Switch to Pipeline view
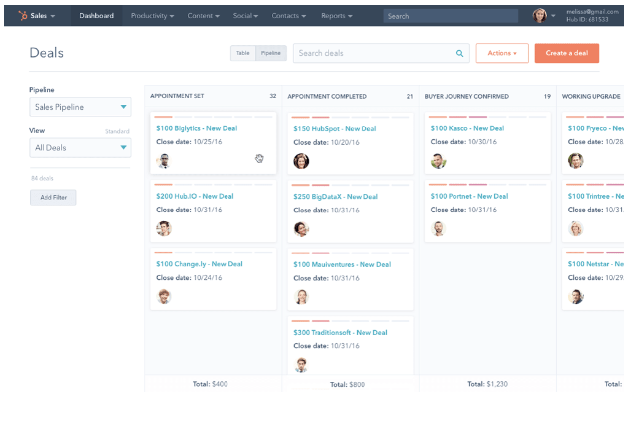This screenshot has height=422, width=636. click(x=271, y=53)
